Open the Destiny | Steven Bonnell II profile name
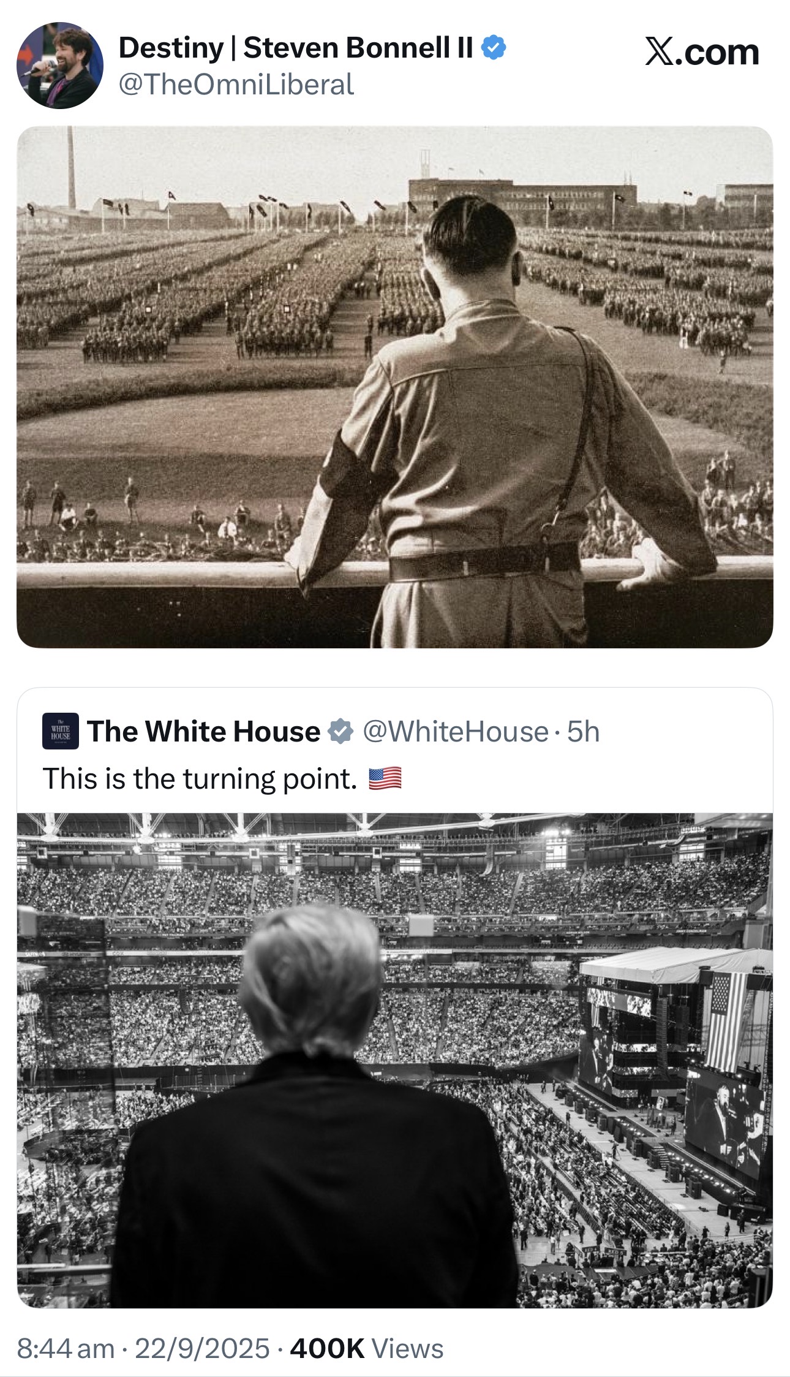This screenshot has width=790, height=1377. point(296,48)
